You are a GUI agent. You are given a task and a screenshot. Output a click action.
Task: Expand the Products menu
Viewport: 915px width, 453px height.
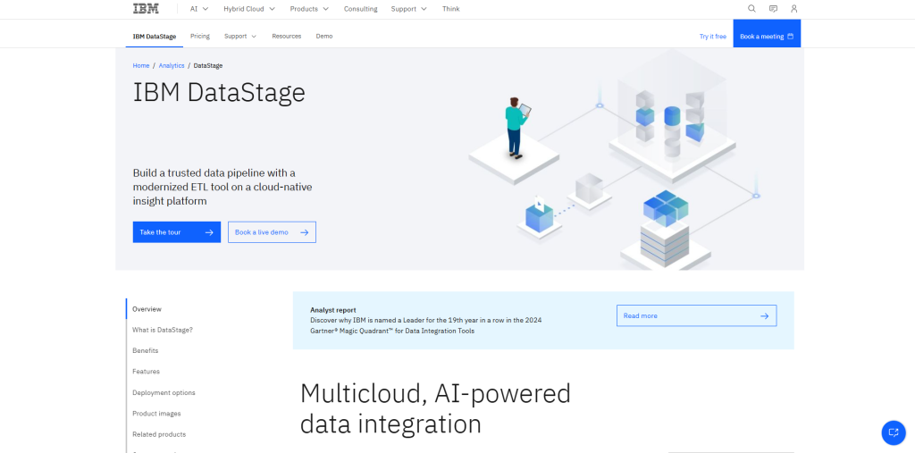click(309, 9)
